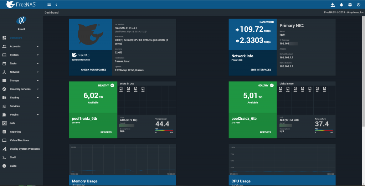Toggle the hamburger side menu icon
365x186 pixels.
coord(49,5)
